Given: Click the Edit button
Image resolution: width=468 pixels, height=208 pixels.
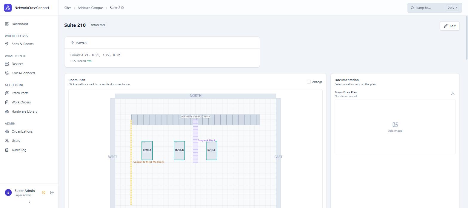Looking at the screenshot, I should 449,26.
